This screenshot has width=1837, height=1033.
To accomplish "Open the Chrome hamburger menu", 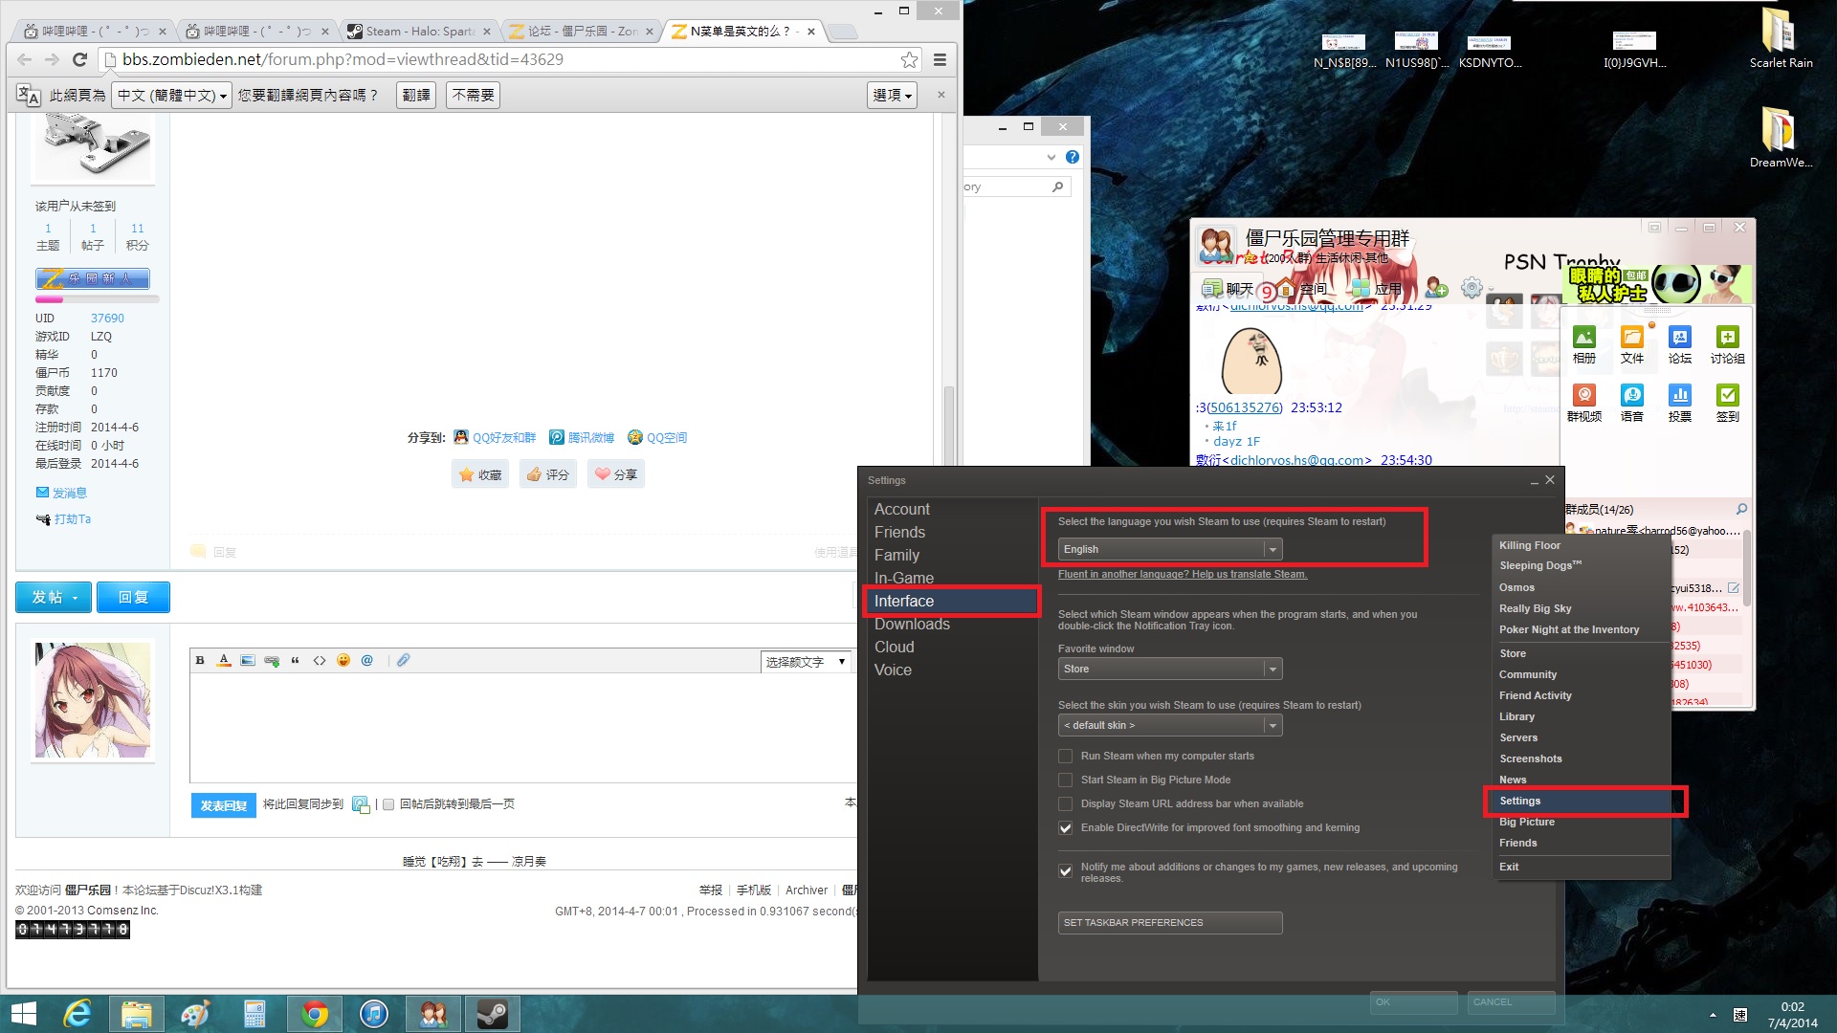I will [x=940, y=59].
